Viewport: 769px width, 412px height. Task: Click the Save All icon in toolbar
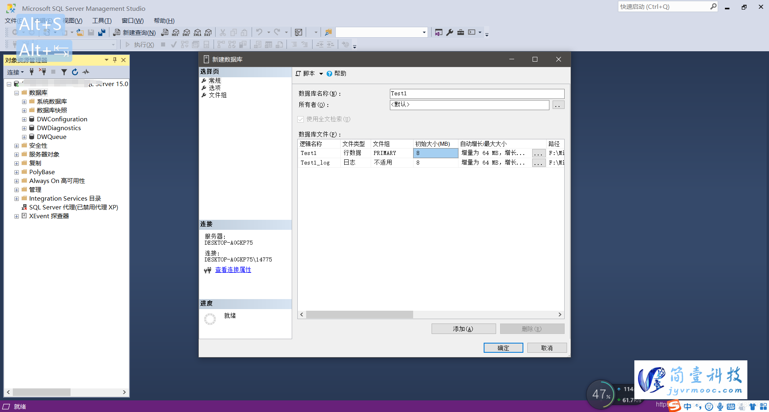coord(102,32)
